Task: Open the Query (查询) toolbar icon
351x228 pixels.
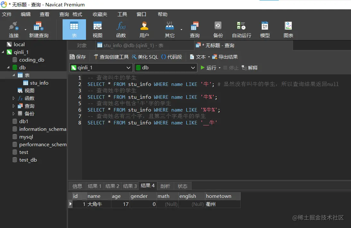Action: [x=194, y=30]
